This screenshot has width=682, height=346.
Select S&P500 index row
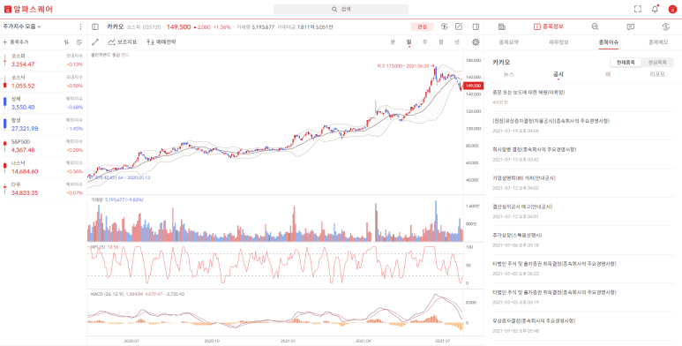coord(43,146)
